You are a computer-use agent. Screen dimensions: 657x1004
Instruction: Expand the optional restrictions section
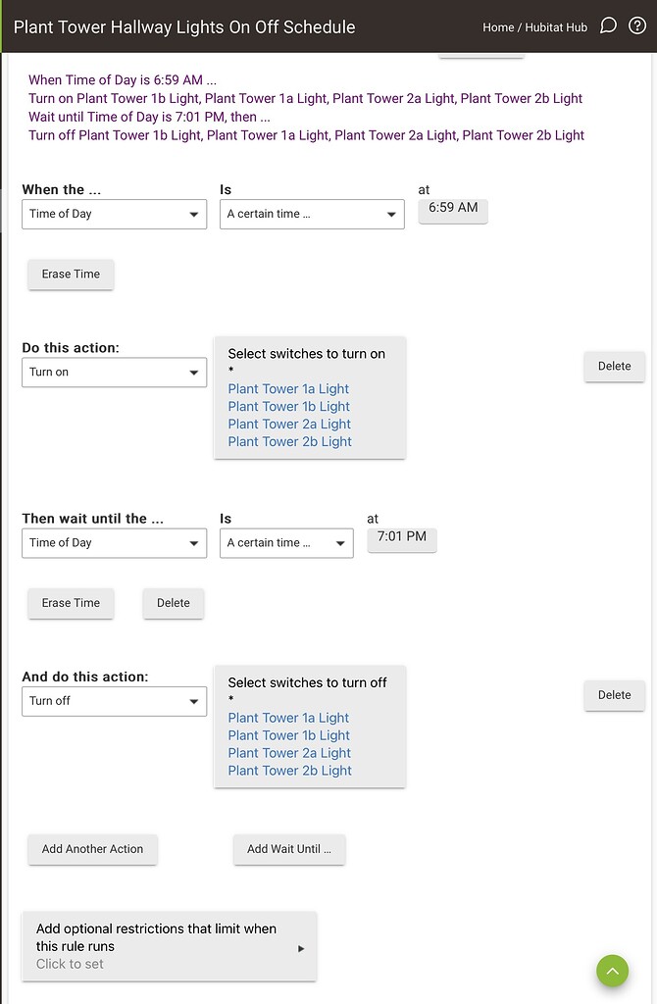pyautogui.click(x=169, y=946)
